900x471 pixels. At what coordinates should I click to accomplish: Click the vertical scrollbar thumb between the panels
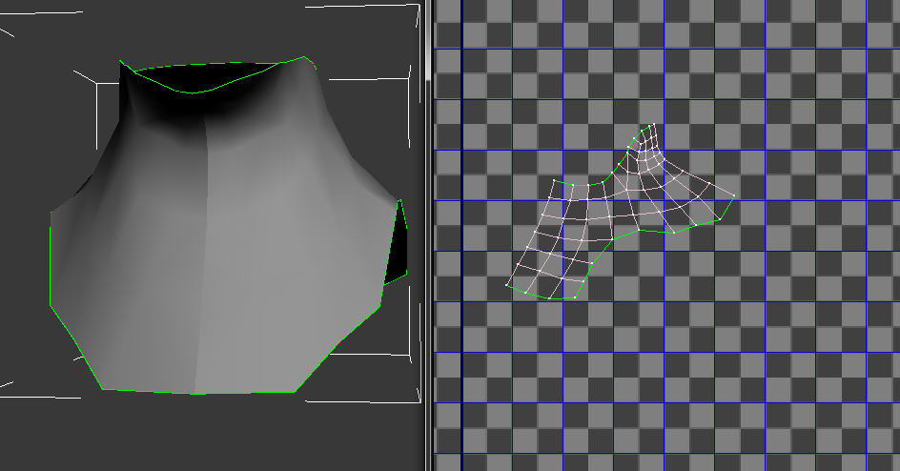(x=428, y=40)
